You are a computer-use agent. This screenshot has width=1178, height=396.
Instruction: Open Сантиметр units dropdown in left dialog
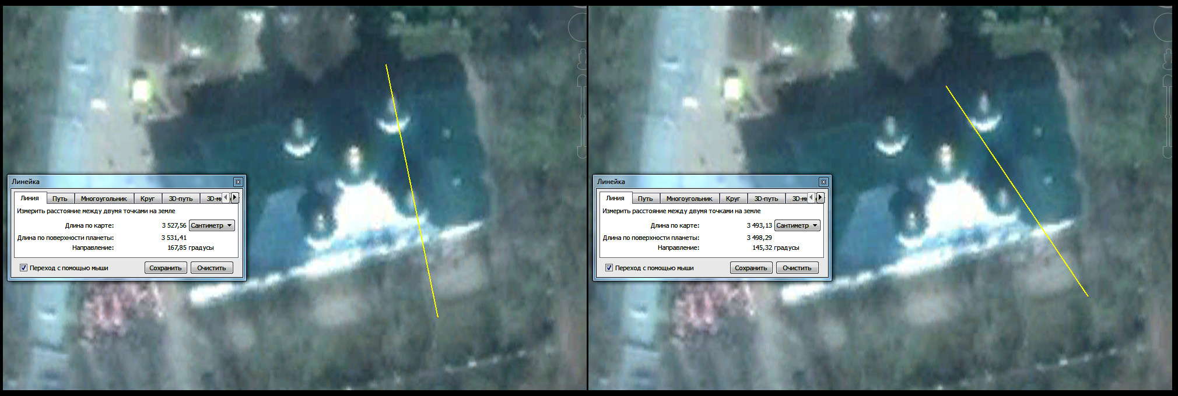pos(212,225)
